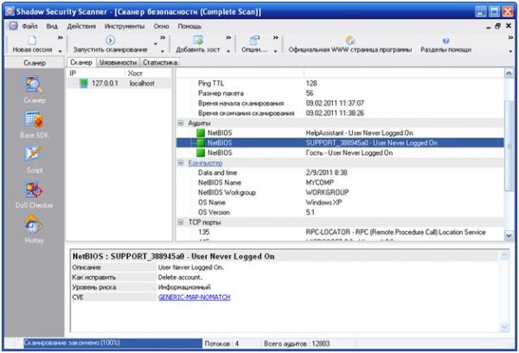The height and width of the screenshot is (353, 519).
Task: Click the Сканер panel header button
Action: (35, 62)
